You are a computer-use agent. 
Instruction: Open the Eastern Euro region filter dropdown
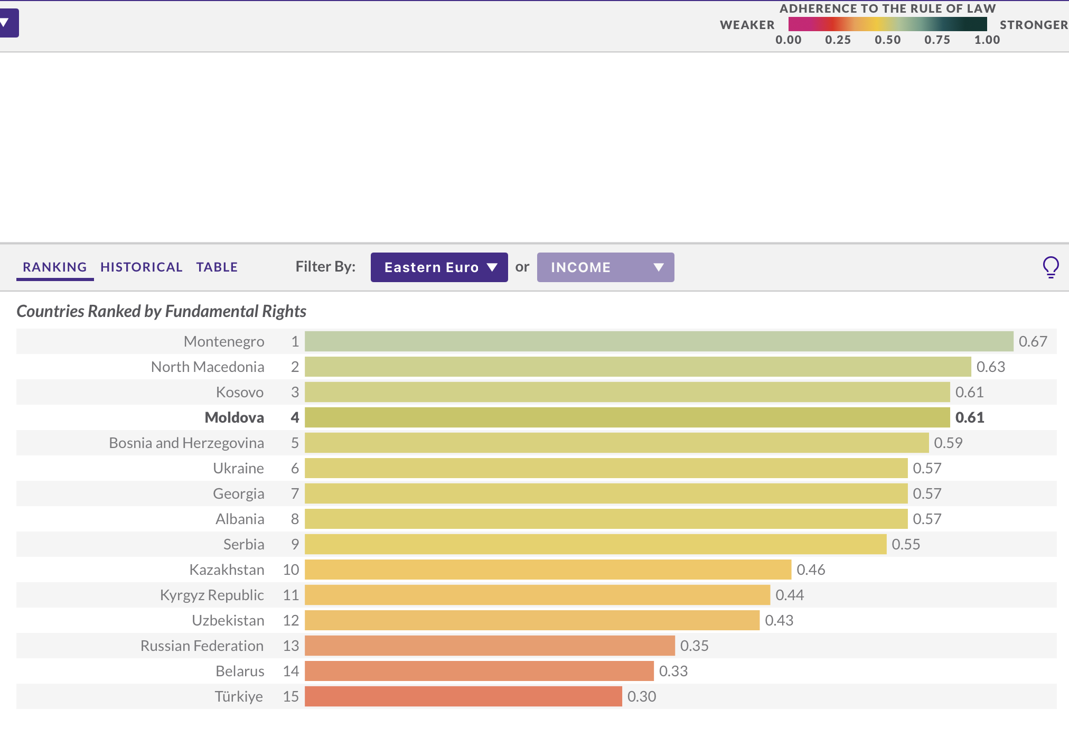(x=439, y=267)
